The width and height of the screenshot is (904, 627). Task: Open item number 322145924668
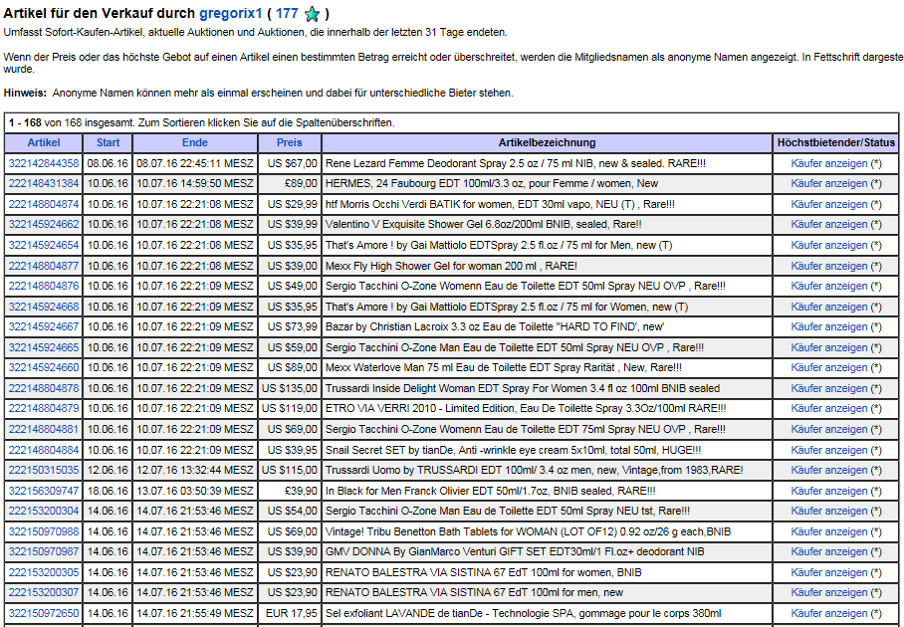click(x=44, y=308)
